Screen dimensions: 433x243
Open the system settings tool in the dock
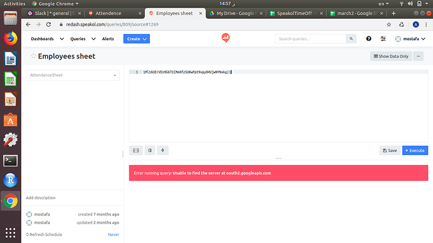10,140
